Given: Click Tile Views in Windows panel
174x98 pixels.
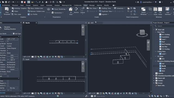Looking at the screenshot, I should click(160, 11).
